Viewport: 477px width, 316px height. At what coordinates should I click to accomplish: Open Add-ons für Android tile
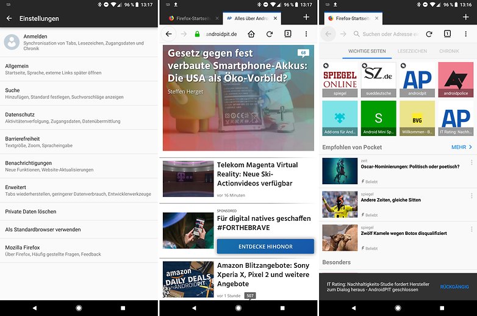[340, 118]
